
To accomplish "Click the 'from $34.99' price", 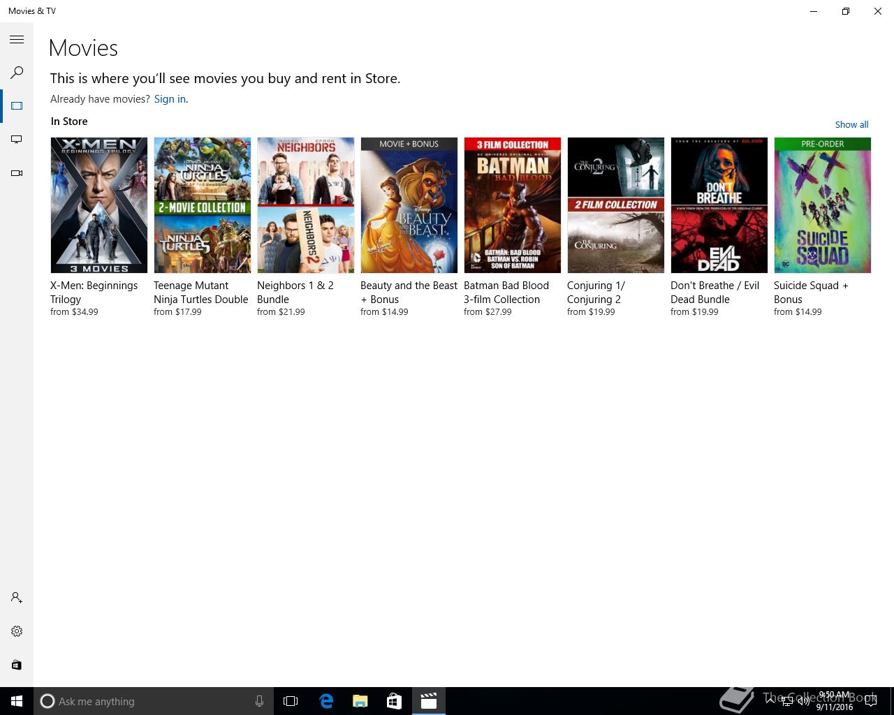I will point(74,312).
